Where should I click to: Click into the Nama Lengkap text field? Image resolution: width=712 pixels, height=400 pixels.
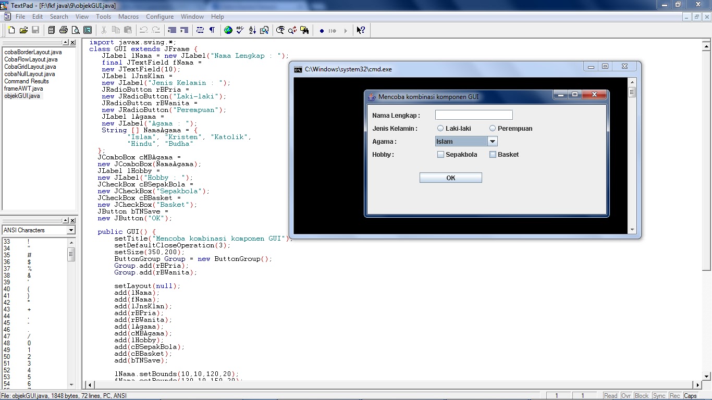pos(474,115)
